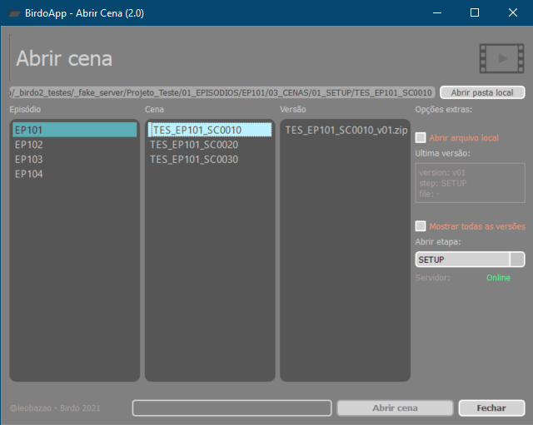Click the progress bar at bottom
This screenshot has width=533, height=425.
(x=232, y=408)
